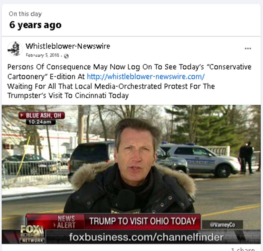Open the three-dot post options menu

(x=248, y=49)
